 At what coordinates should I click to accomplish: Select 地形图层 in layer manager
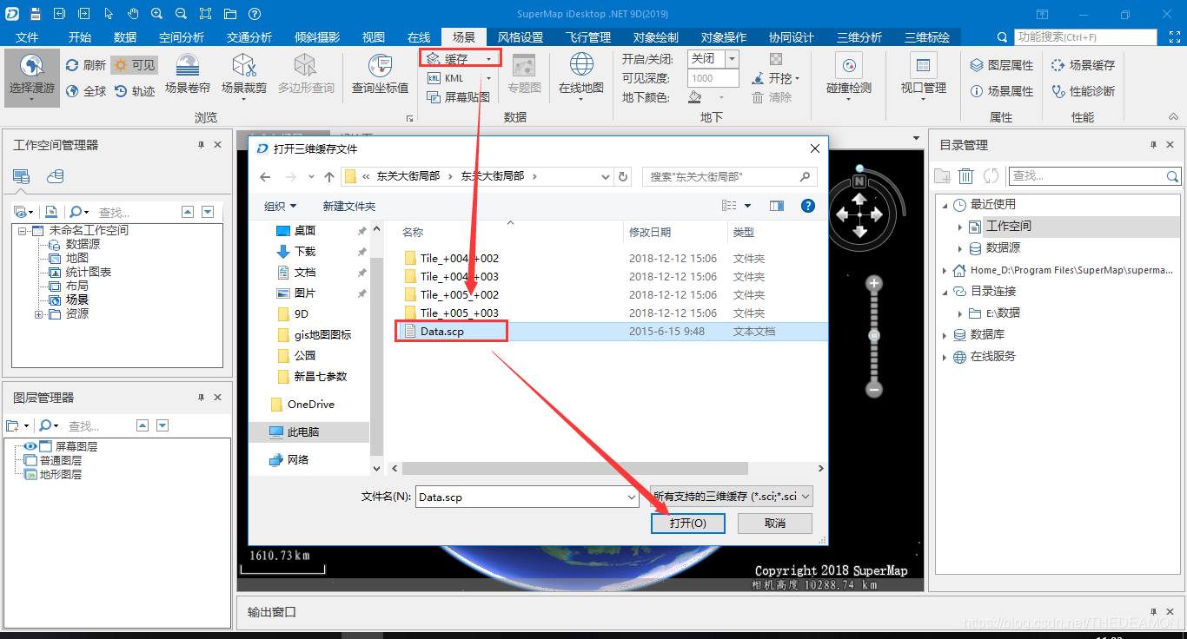pyautogui.click(x=60, y=475)
